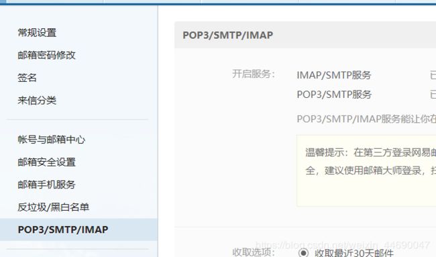
Task: Click the 开启服务 label
Action: [254, 74]
